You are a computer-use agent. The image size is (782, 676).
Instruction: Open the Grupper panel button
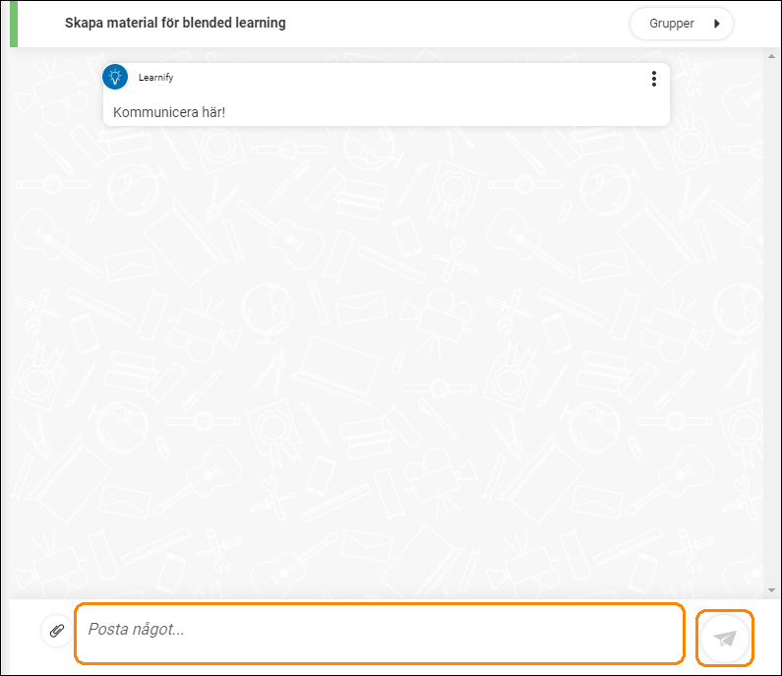(682, 24)
